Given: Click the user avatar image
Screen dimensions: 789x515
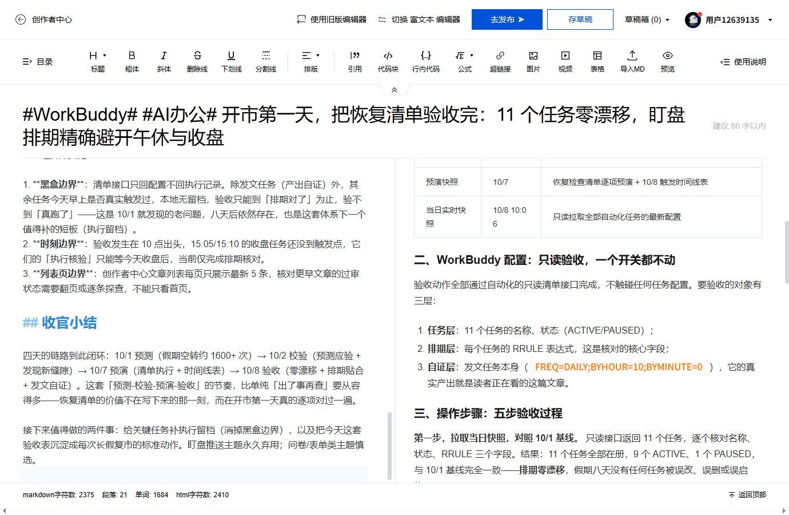Looking at the screenshot, I should pos(693,20).
